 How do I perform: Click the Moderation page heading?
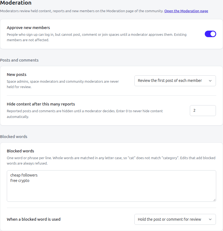[x=16, y=3]
